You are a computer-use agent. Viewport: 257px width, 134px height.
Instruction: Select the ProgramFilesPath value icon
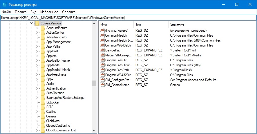click(102, 70)
